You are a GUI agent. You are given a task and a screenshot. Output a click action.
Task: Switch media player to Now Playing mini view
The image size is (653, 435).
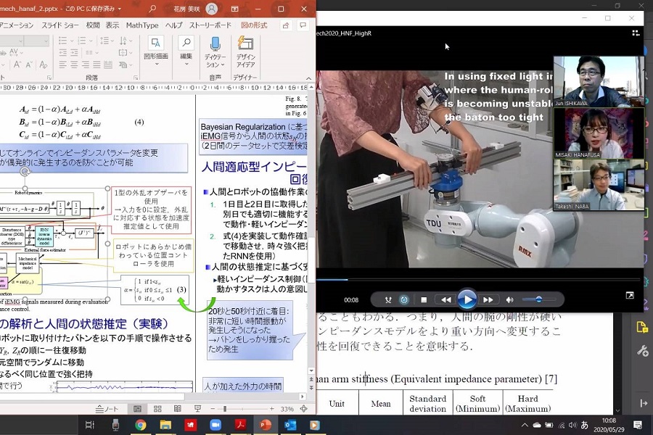tap(630, 296)
